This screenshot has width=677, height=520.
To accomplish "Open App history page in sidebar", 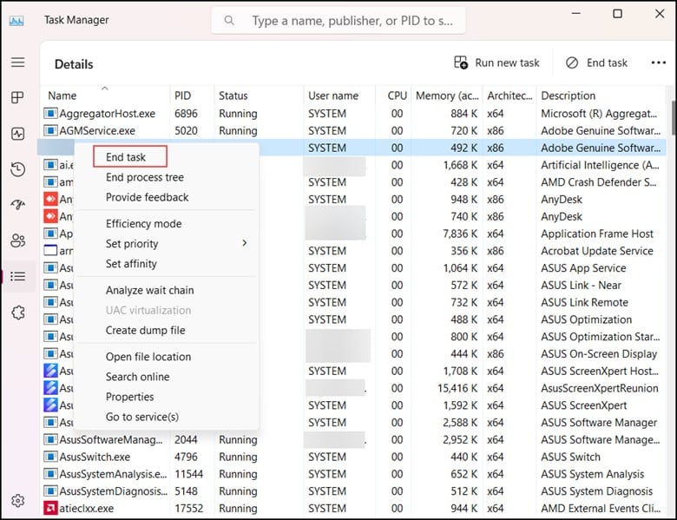I will pos(17,169).
